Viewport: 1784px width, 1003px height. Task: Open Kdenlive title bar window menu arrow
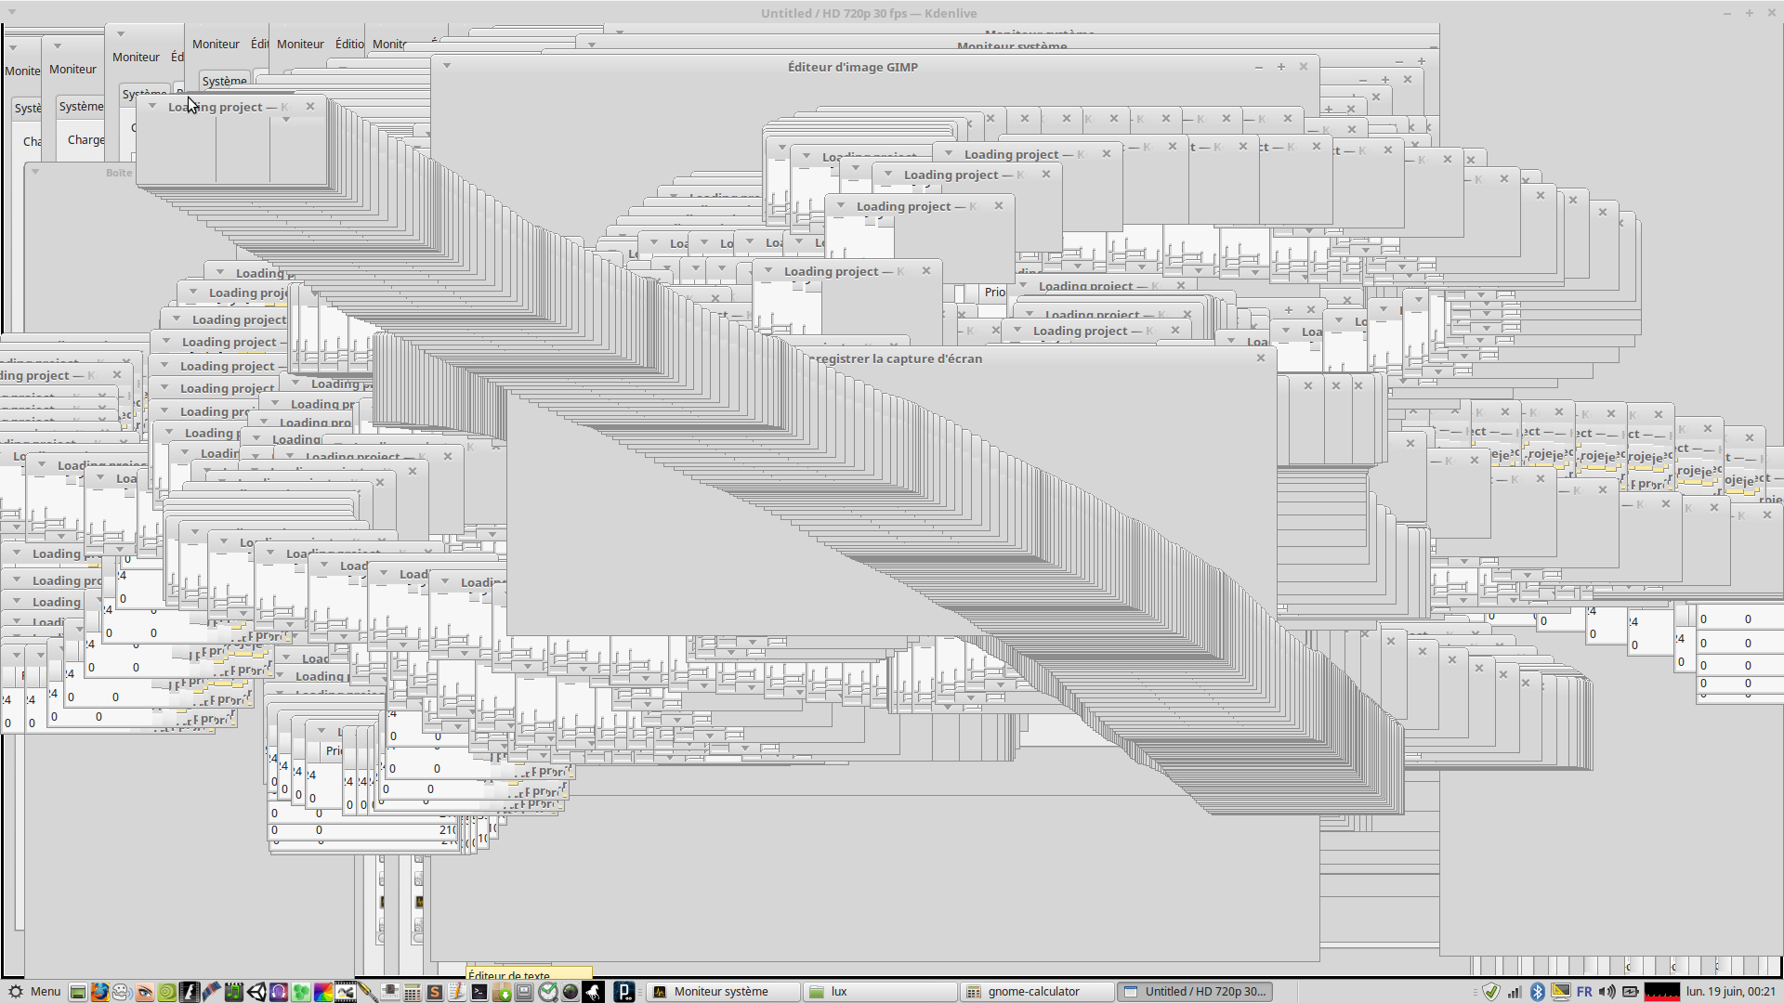[11, 12]
